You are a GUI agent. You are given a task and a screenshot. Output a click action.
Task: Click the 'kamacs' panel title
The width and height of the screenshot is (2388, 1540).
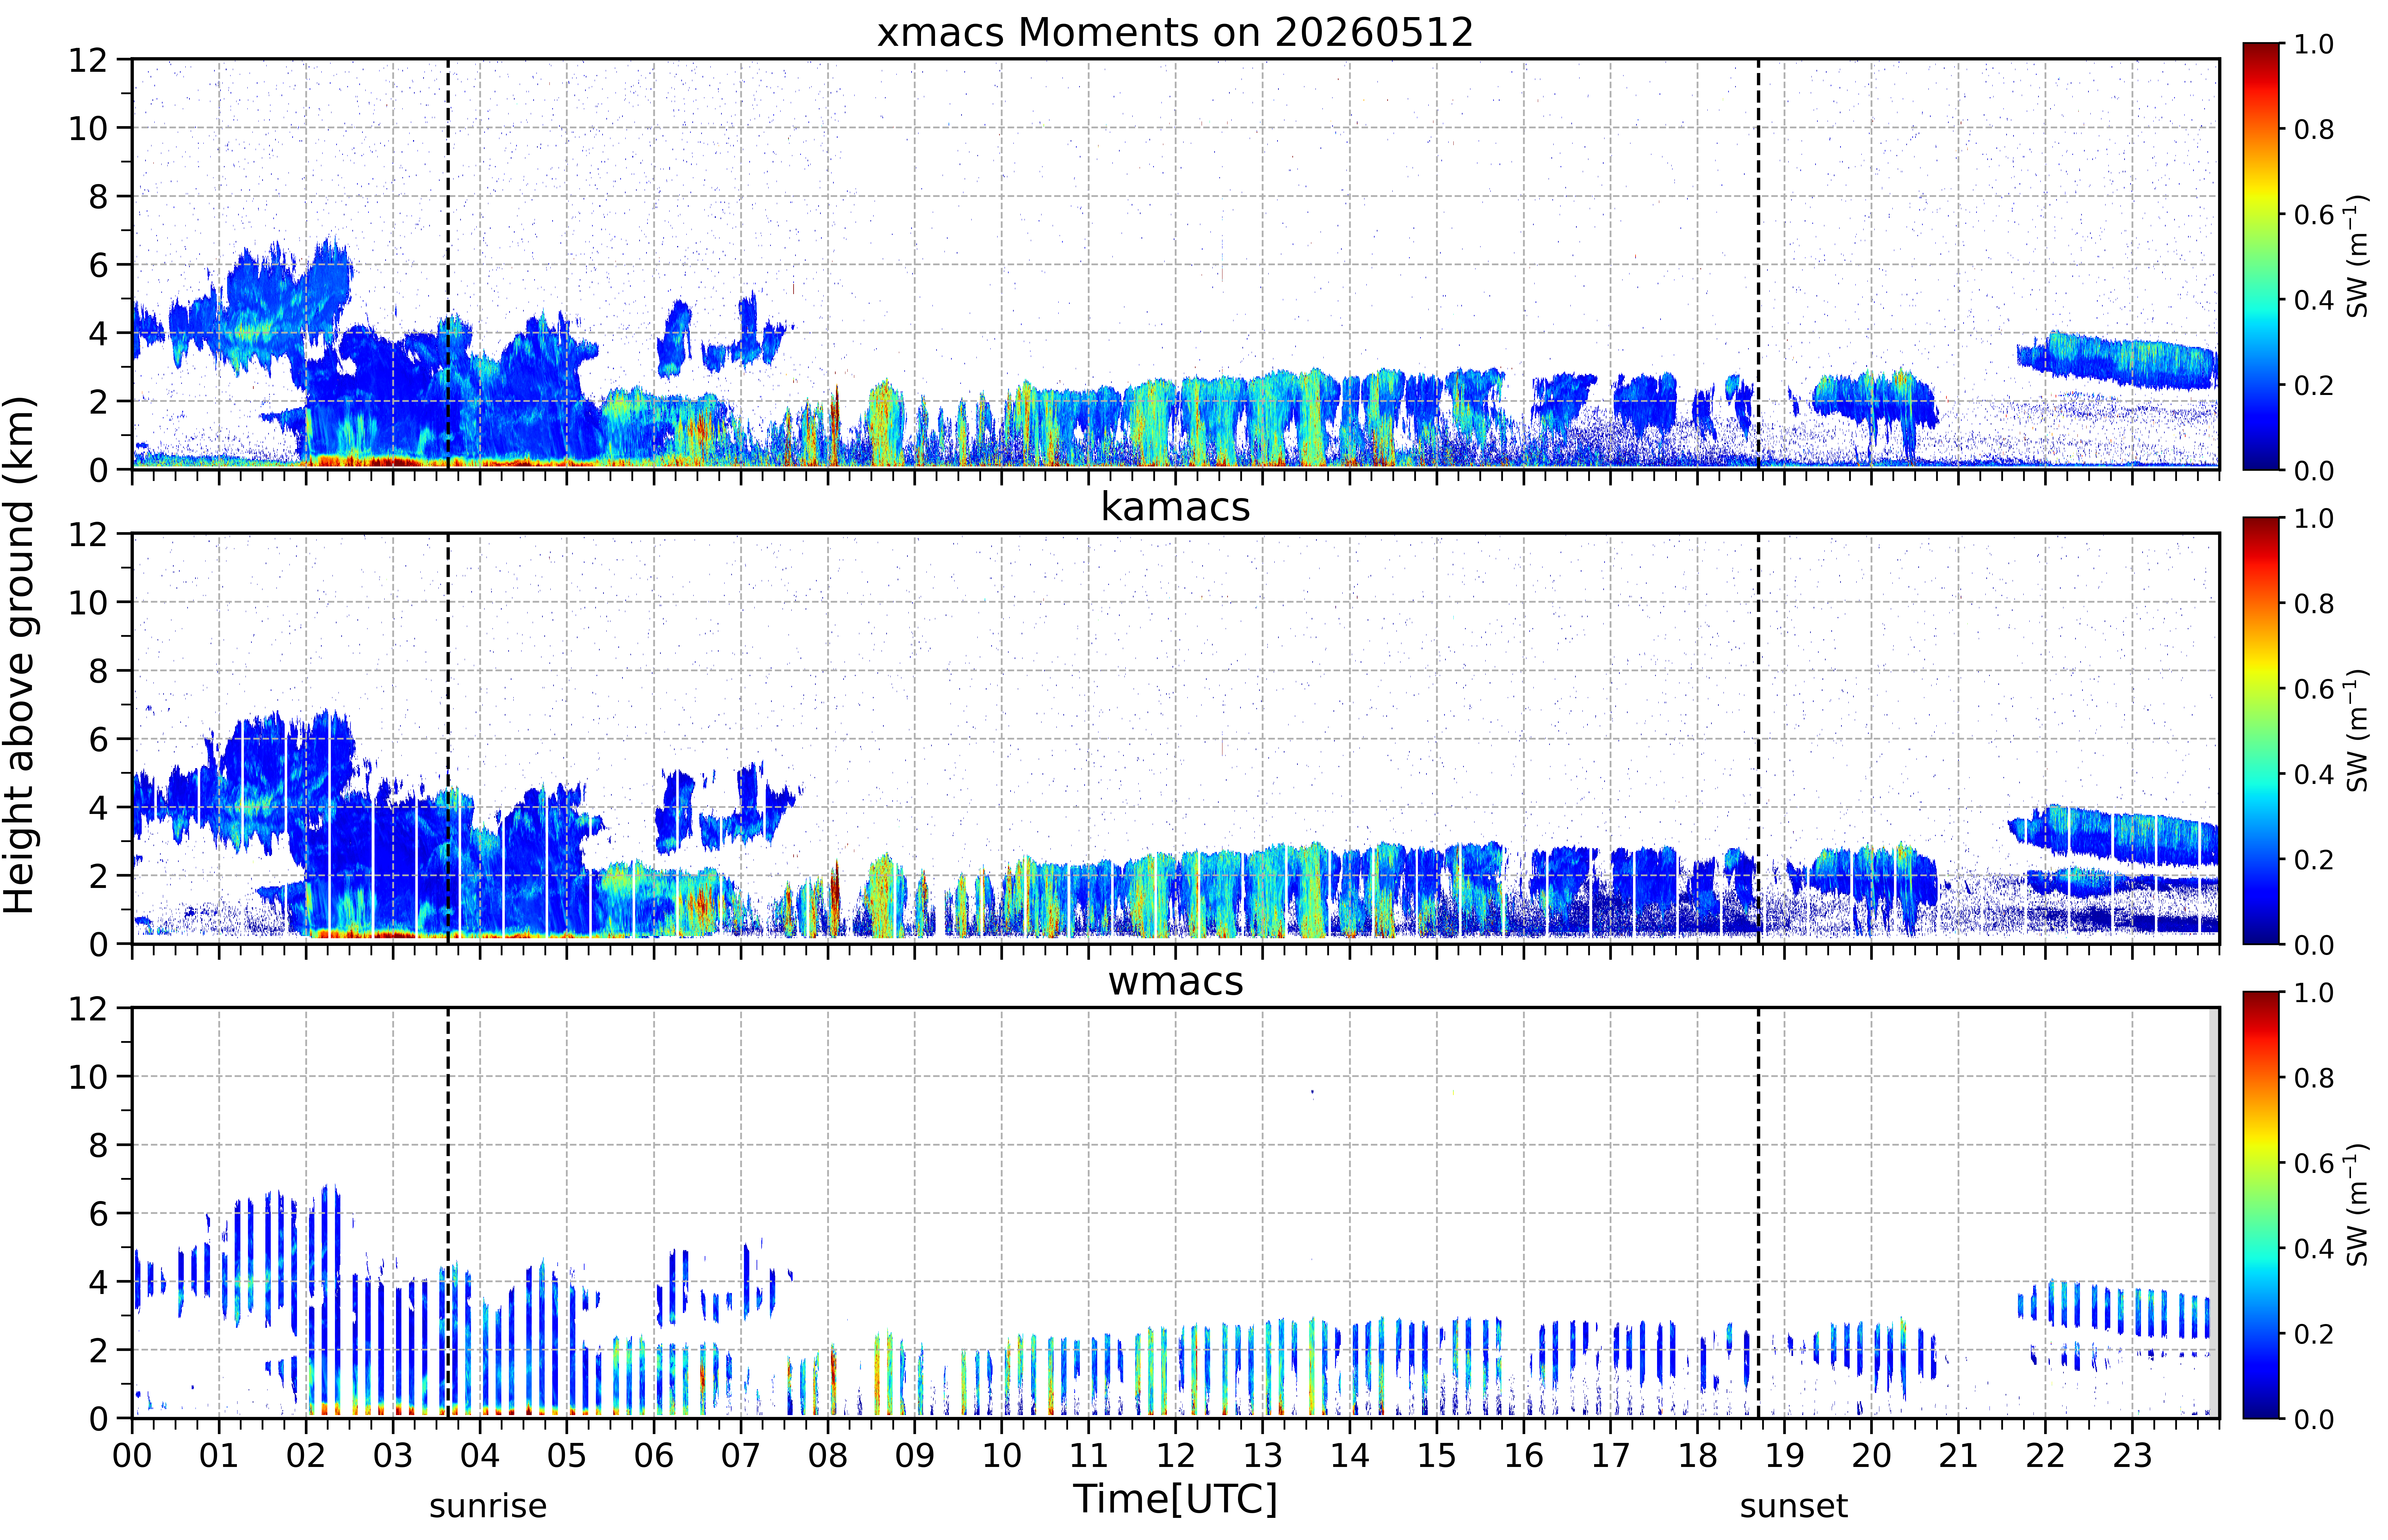1175,507
